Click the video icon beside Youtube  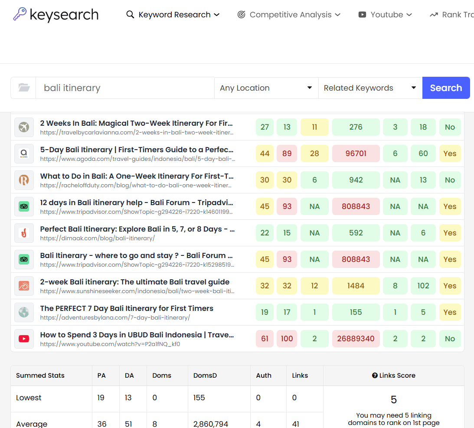tap(362, 14)
